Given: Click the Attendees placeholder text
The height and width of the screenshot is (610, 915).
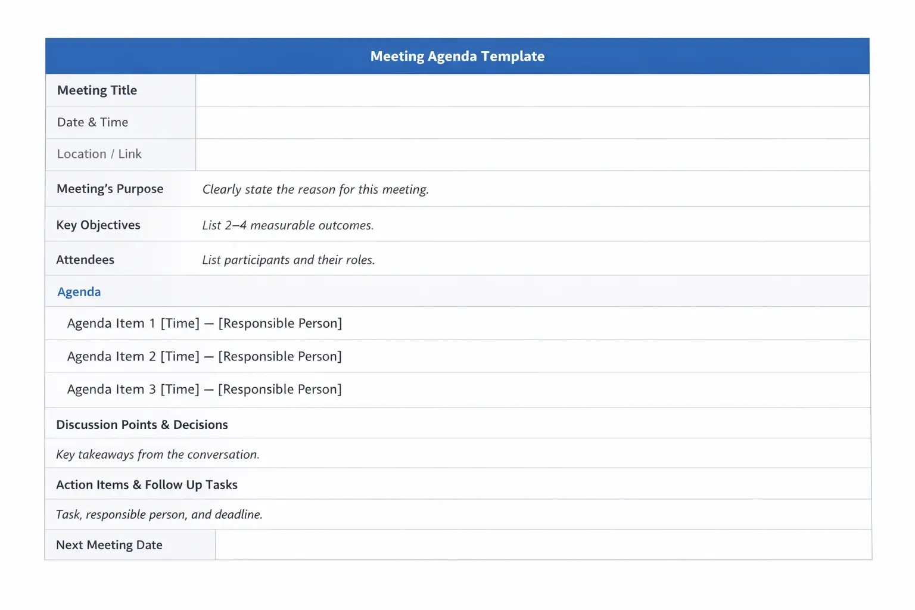Looking at the screenshot, I should click(x=288, y=260).
